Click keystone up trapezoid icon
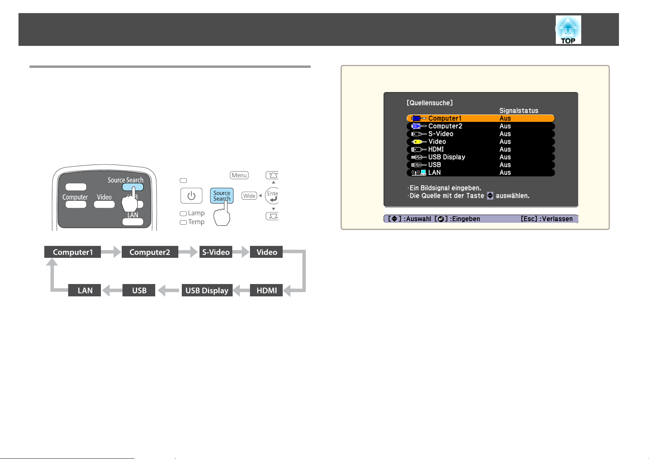The height and width of the screenshot is (459, 649). [272, 175]
